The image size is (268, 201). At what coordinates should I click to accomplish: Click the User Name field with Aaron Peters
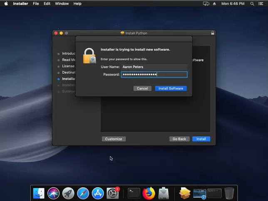[x=154, y=67]
